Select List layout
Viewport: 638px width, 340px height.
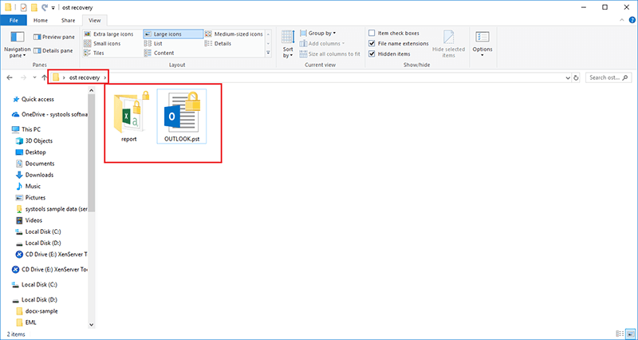click(x=153, y=44)
